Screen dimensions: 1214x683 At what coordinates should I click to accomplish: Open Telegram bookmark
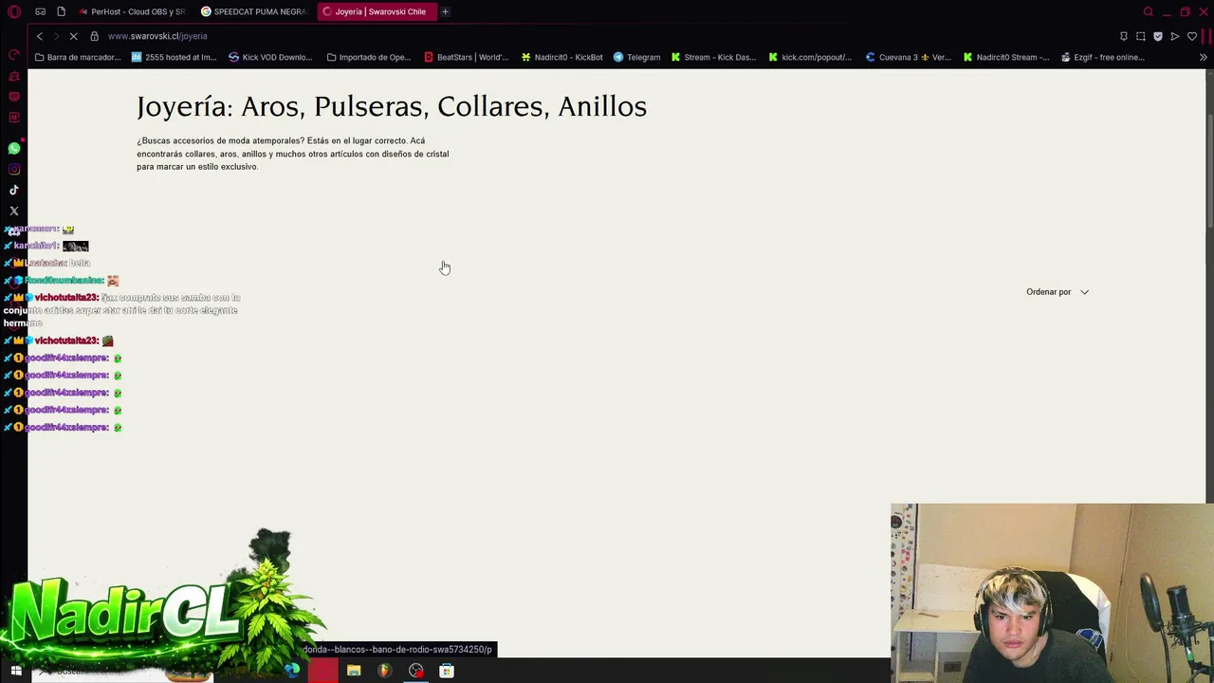click(636, 57)
